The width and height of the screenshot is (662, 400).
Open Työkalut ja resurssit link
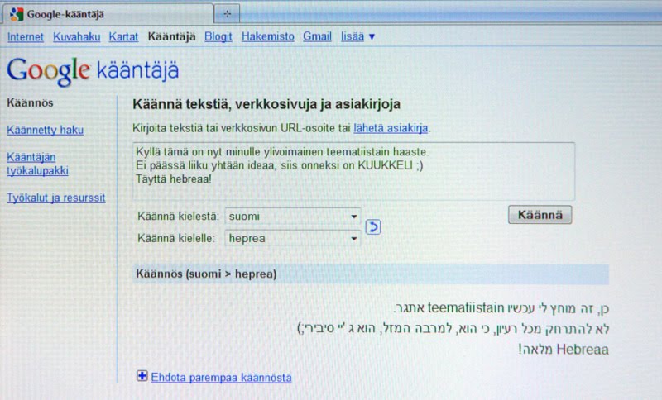point(55,198)
